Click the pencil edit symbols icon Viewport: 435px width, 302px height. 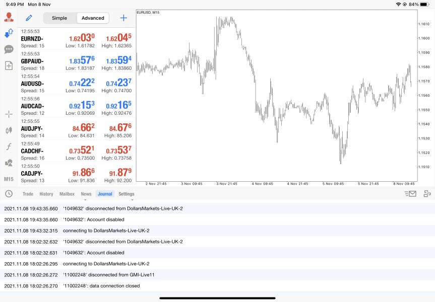(29, 18)
